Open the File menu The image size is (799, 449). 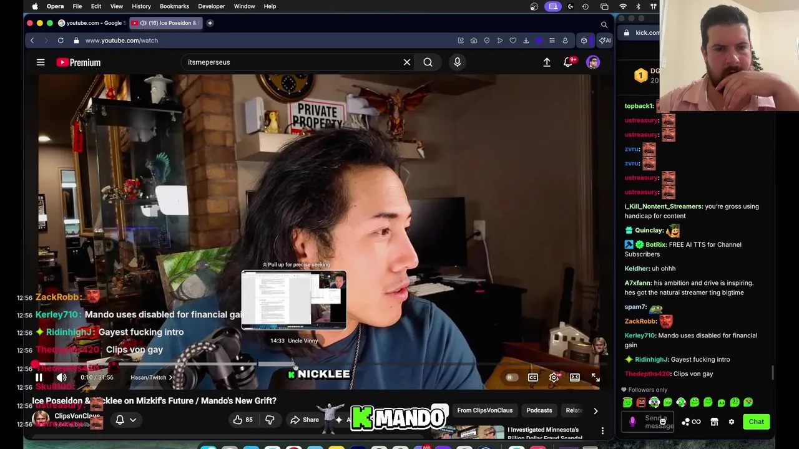tap(77, 6)
